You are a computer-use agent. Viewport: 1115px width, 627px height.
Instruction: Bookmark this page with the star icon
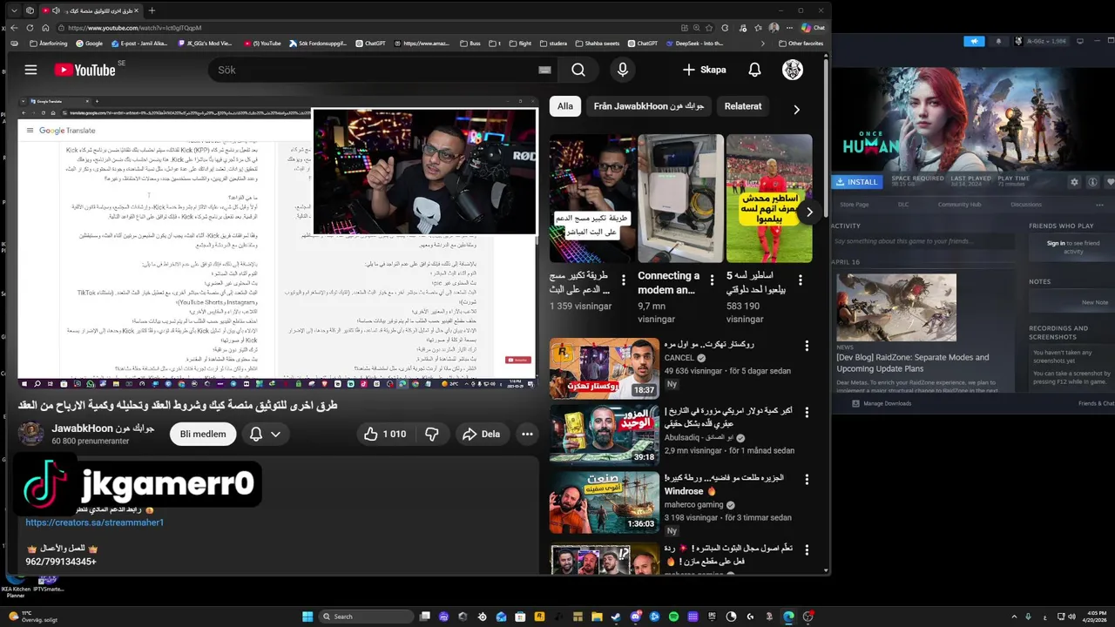[x=708, y=28]
